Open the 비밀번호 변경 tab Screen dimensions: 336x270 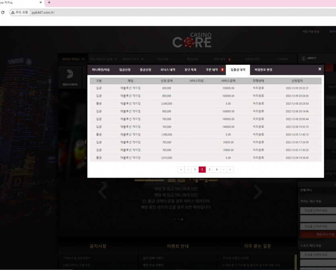point(263,70)
